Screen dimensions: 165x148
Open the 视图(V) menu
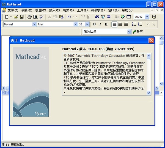[41, 10]
